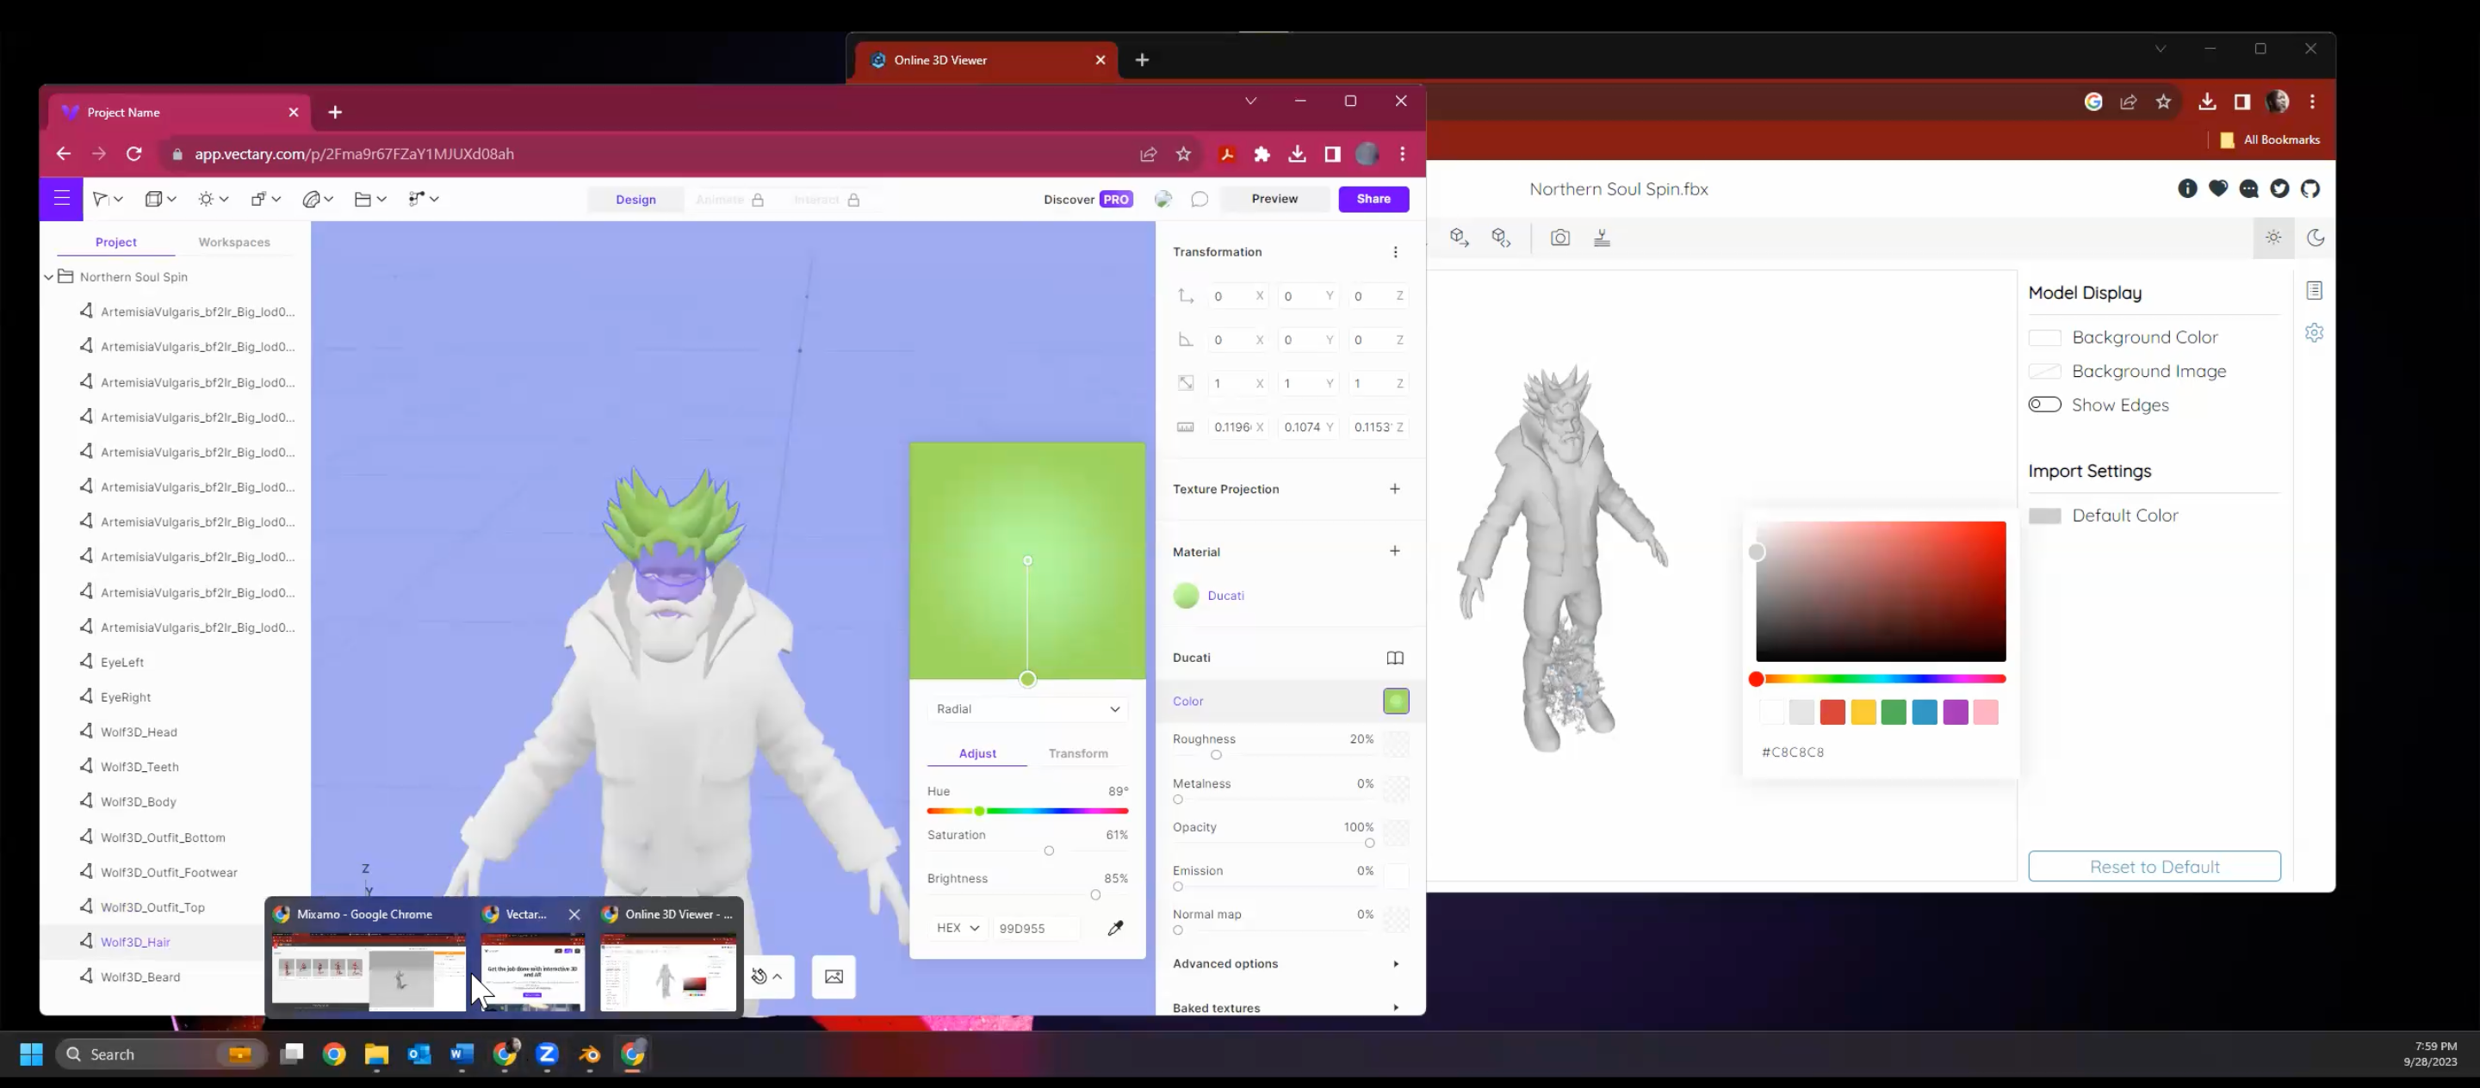Click the light mode sun toggle
Screen dimensions: 2480x1088
pos(2273,238)
